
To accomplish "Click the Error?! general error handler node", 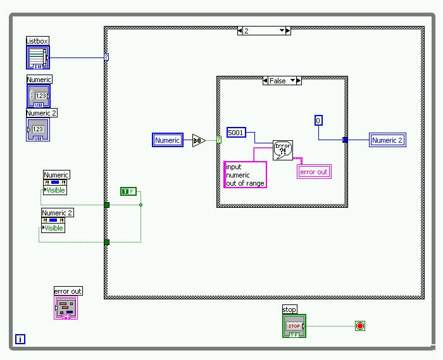I will (283, 150).
